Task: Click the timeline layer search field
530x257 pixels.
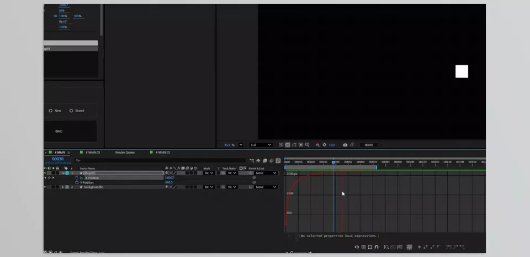Action: 160,160
